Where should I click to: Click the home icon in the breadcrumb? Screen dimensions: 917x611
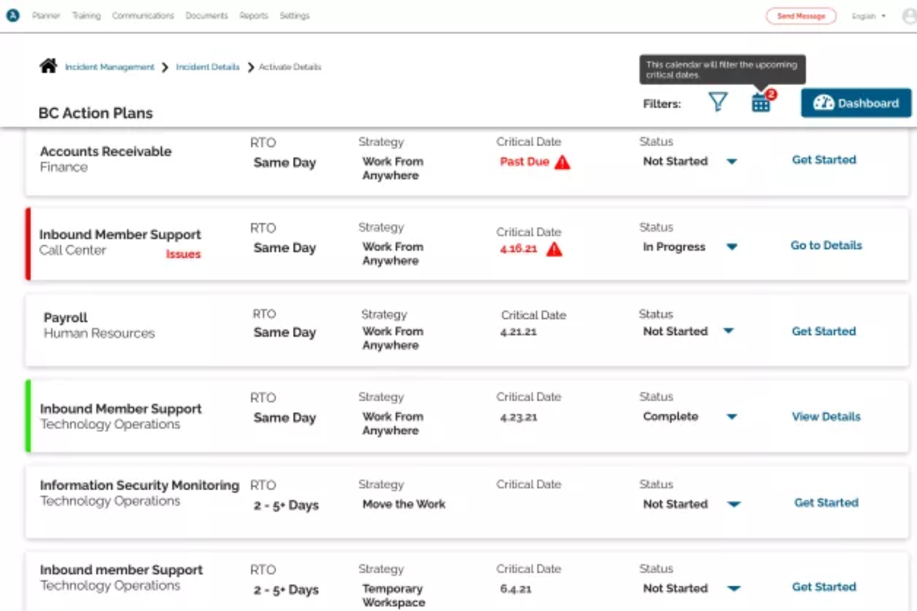[x=48, y=66]
